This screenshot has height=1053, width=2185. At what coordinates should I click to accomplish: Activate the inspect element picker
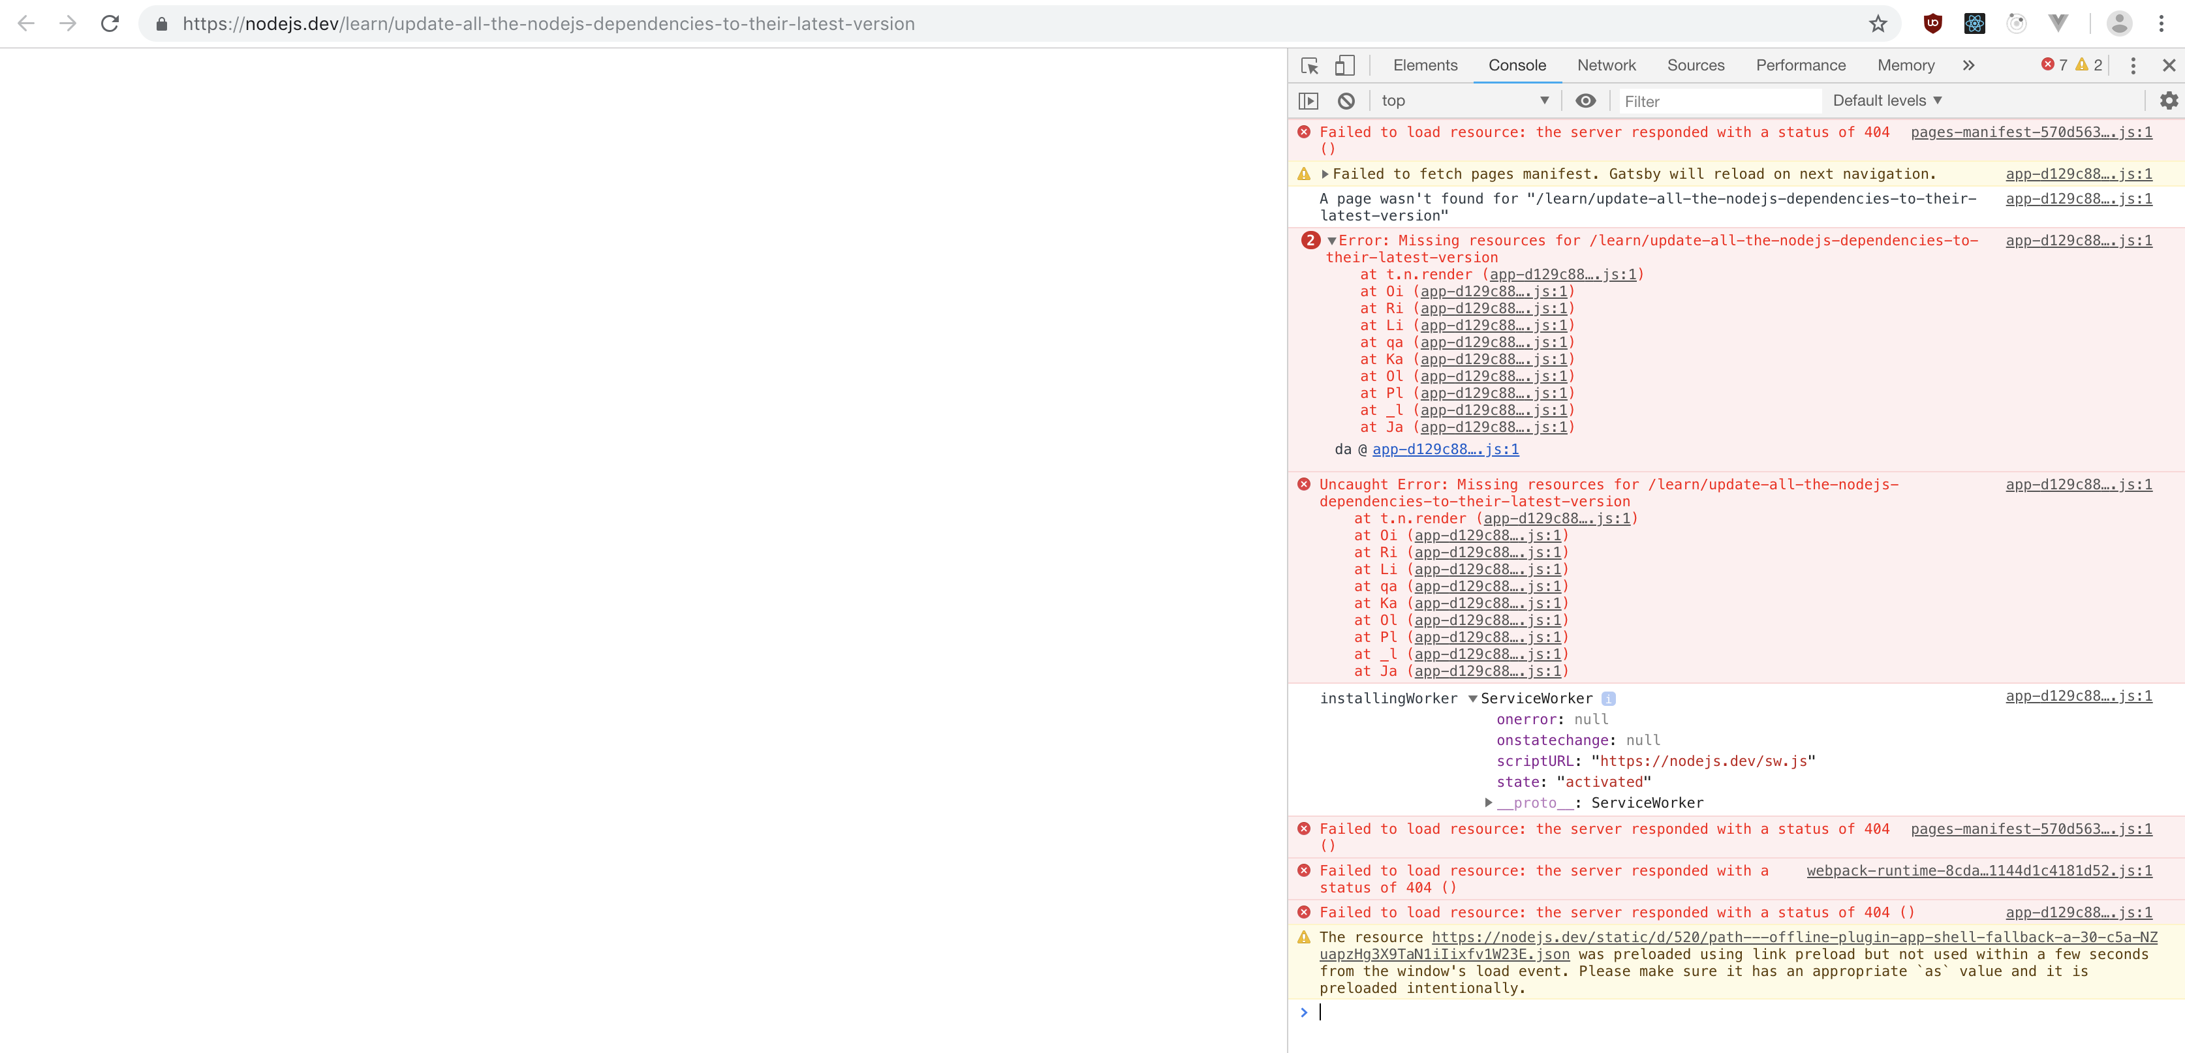pos(1310,65)
